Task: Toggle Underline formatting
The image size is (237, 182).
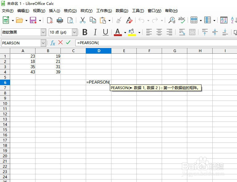Action: tap(106, 32)
